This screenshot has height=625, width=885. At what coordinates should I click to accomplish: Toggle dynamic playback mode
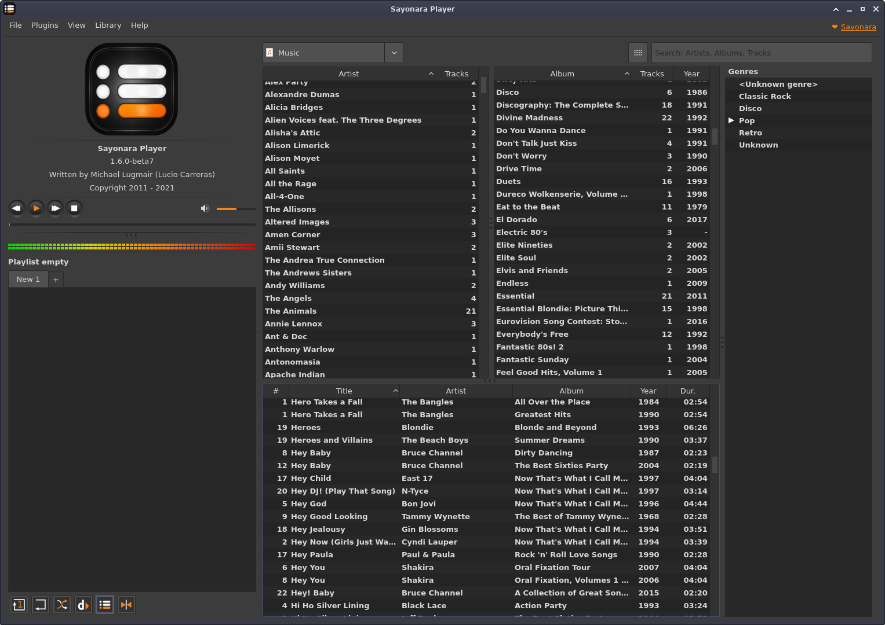coord(83,605)
